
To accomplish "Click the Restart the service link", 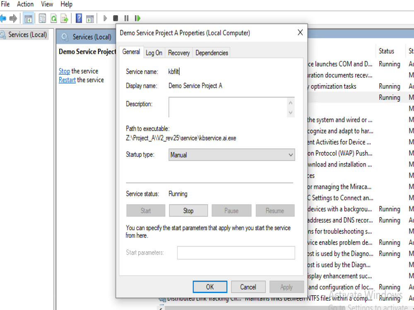I will pyautogui.click(x=67, y=80).
